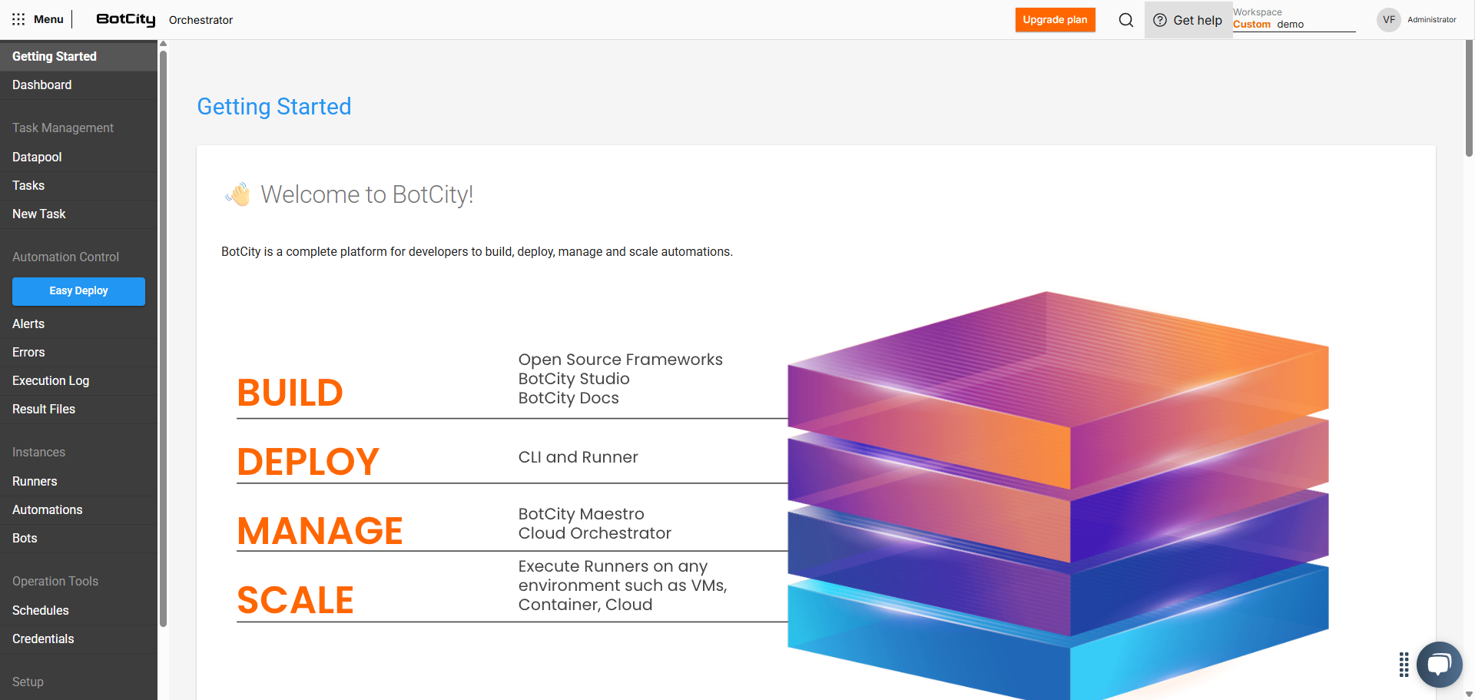Viewport: 1475px width, 700px height.
Task: Click the Operation Tools section header
Action: (55, 582)
